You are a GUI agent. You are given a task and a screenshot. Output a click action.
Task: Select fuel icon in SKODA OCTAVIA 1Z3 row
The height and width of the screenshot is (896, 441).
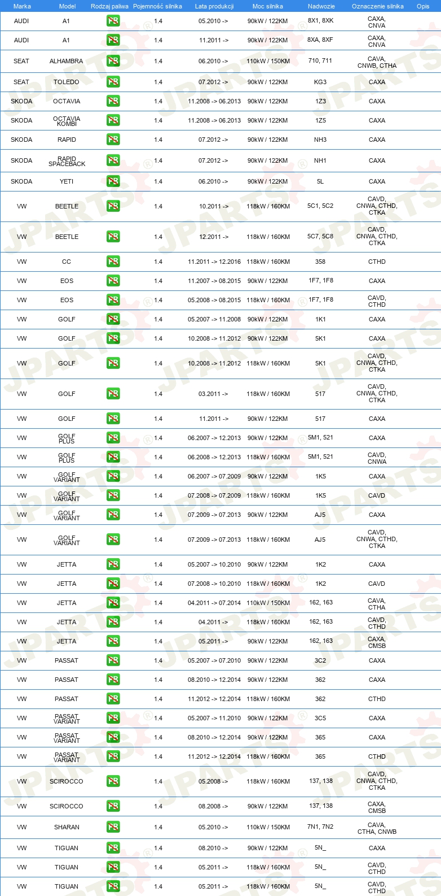point(113,101)
